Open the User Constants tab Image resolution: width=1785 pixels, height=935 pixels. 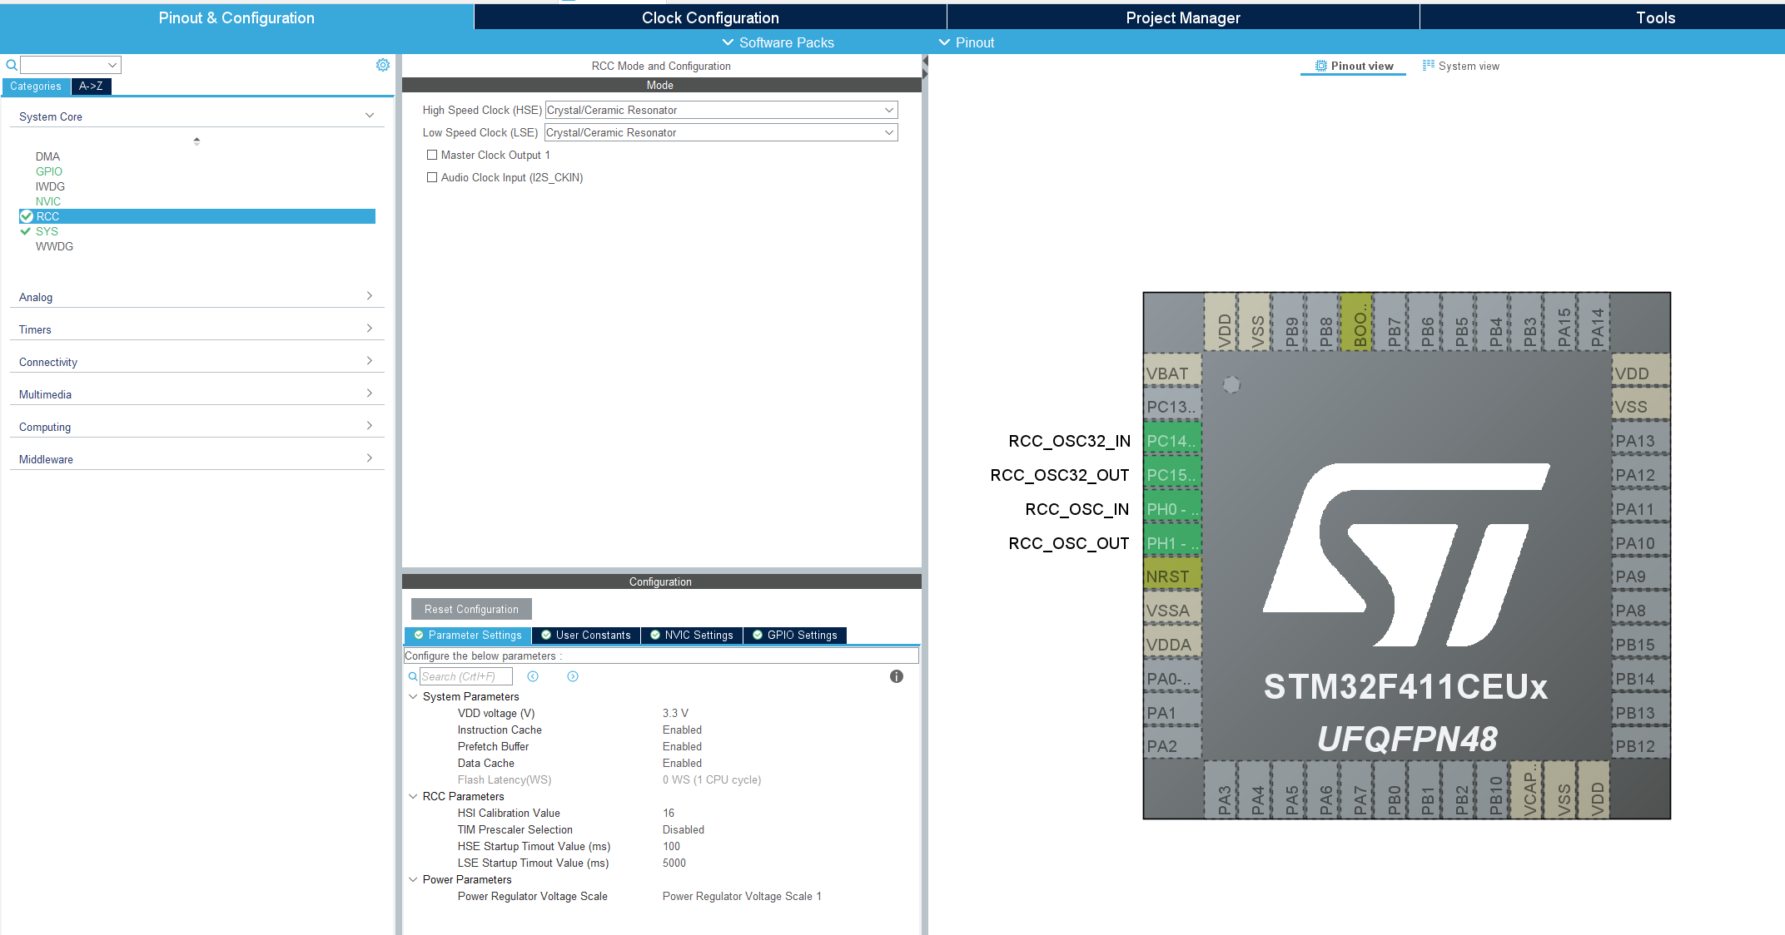586,635
